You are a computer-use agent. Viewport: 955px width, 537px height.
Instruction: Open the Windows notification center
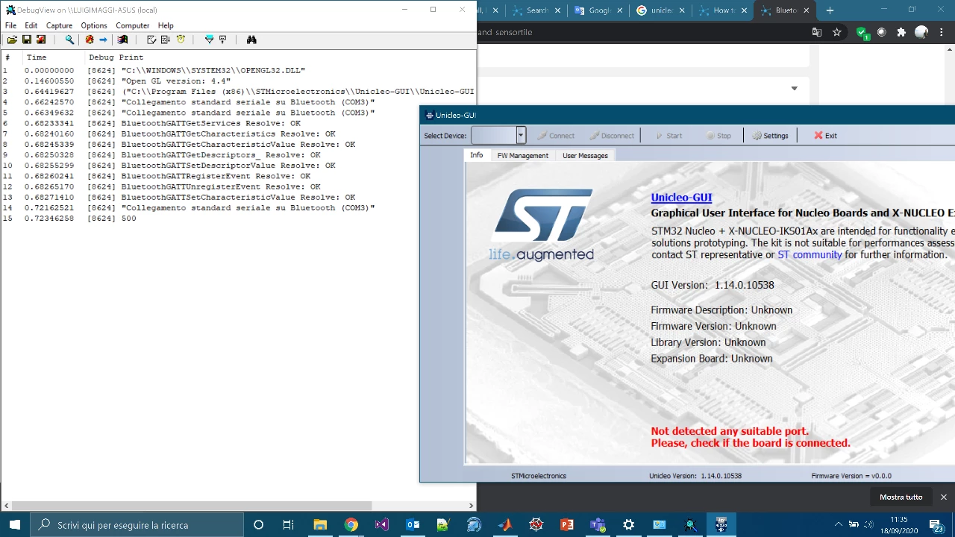[936, 524]
